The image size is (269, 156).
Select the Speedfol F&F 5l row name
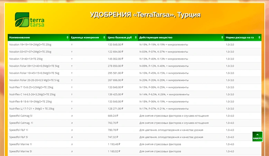point(19,137)
